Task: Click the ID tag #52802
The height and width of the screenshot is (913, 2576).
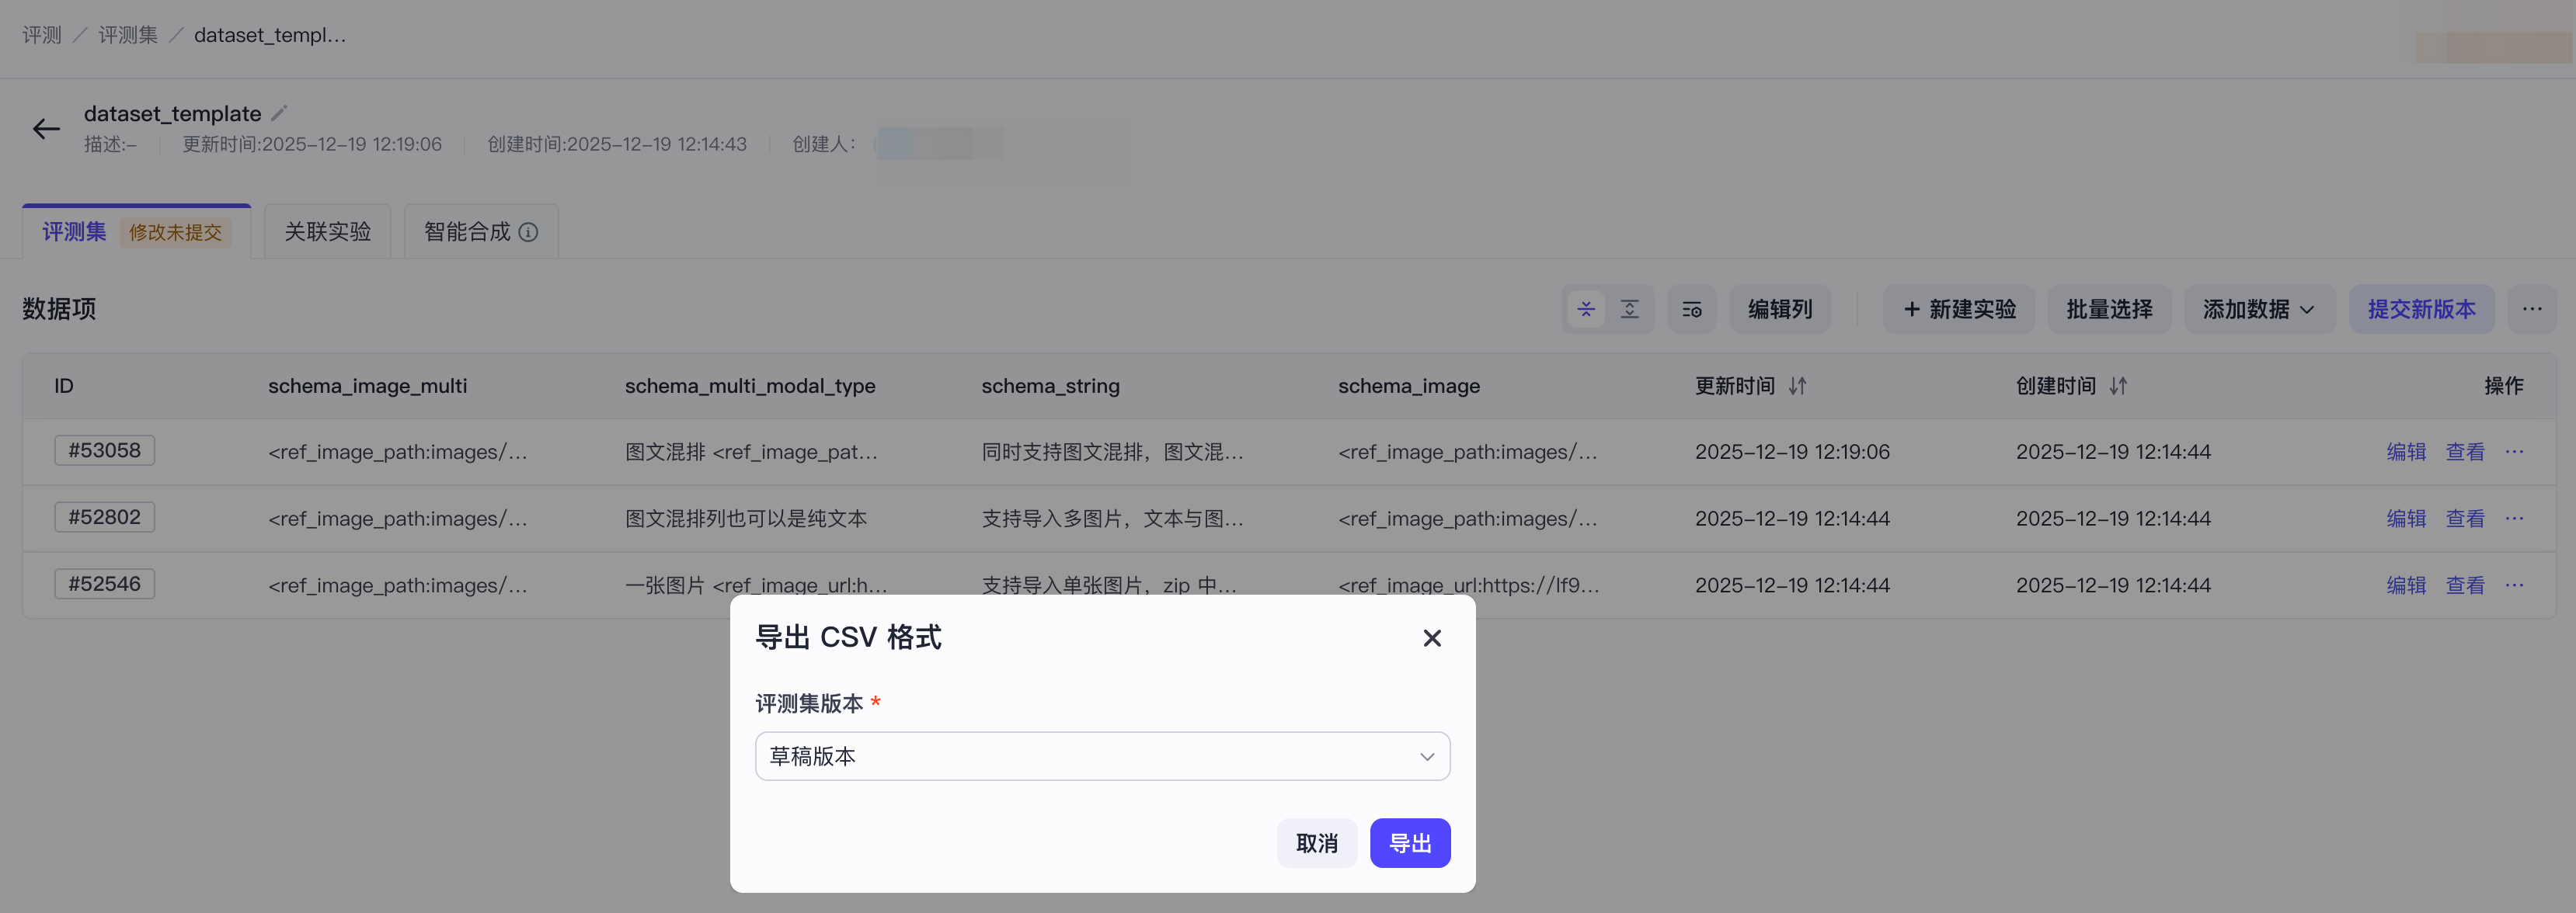Action: point(104,517)
